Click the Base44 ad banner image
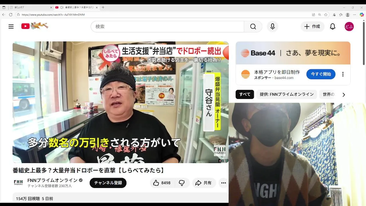Viewport: 366px width, 206px height. coord(293,53)
